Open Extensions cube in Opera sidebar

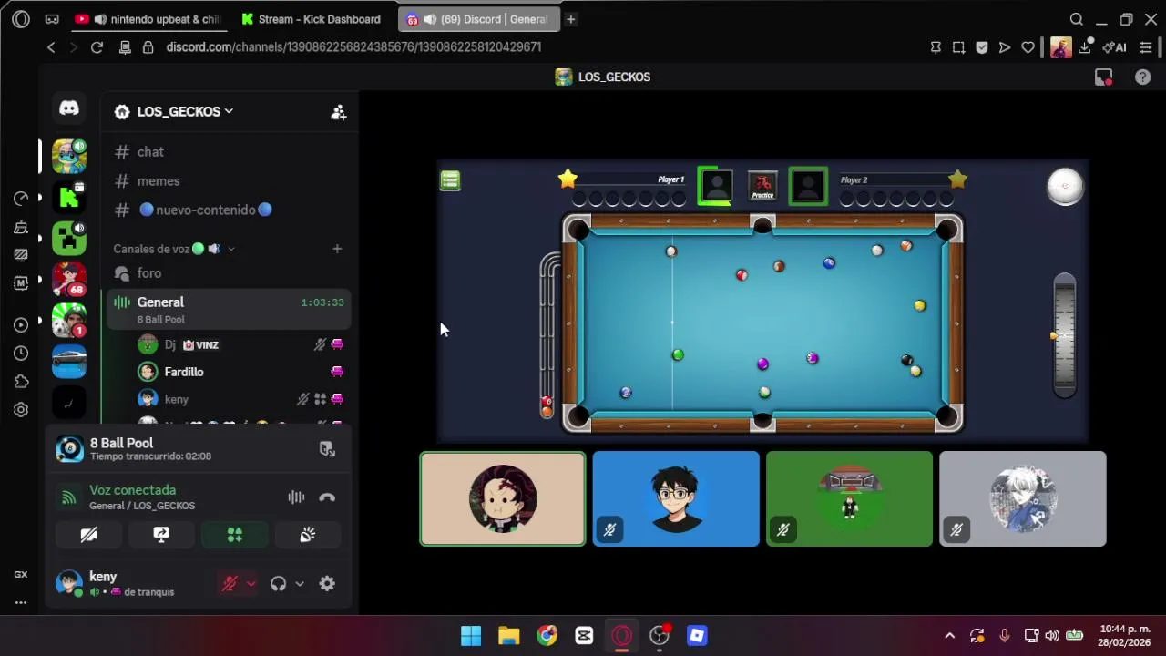(21, 382)
